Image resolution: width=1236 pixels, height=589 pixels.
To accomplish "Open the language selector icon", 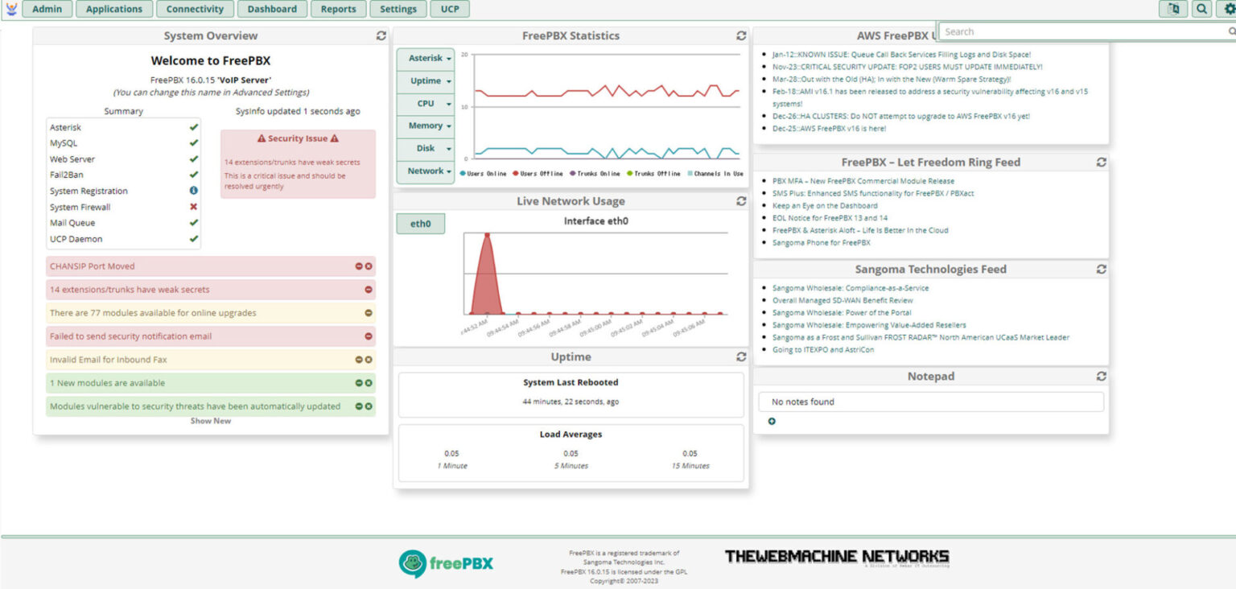I will point(1173,9).
